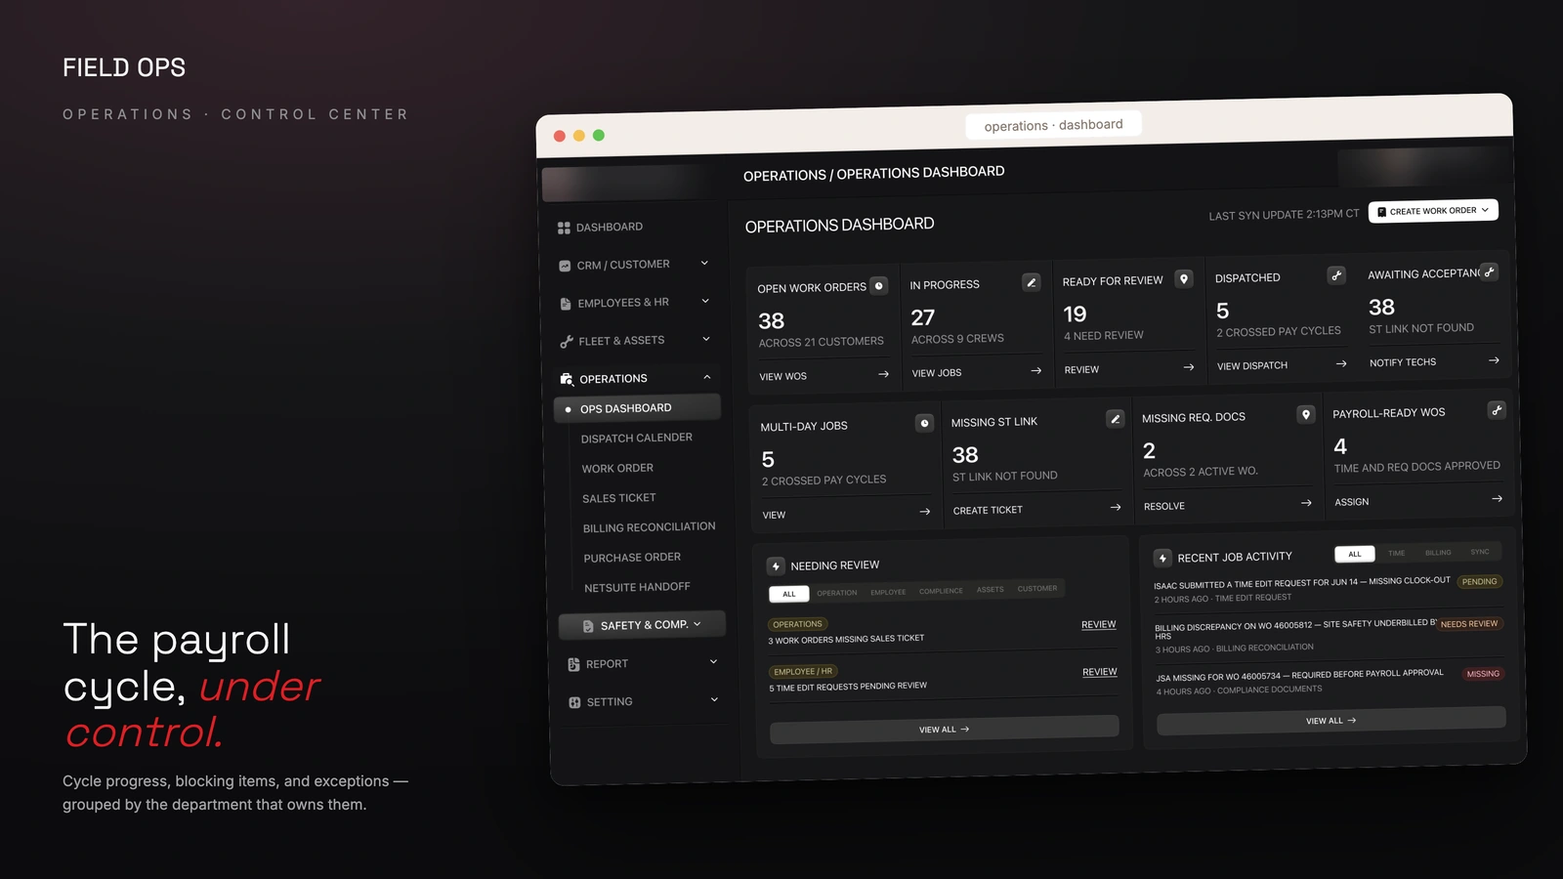This screenshot has width=1563, height=879.
Task: Open the Purchase Order sidebar item
Action: (632, 558)
